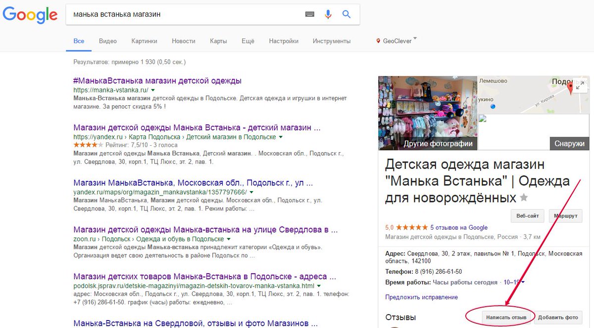This screenshot has height=328, width=594.
Task: Open Манька-Встанька на Свердловой отзывы result
Action: (195, 324)
